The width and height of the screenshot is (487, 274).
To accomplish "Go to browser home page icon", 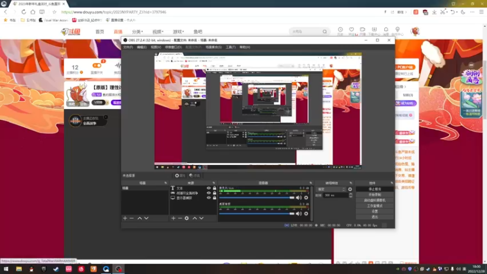I will point(33,12).
